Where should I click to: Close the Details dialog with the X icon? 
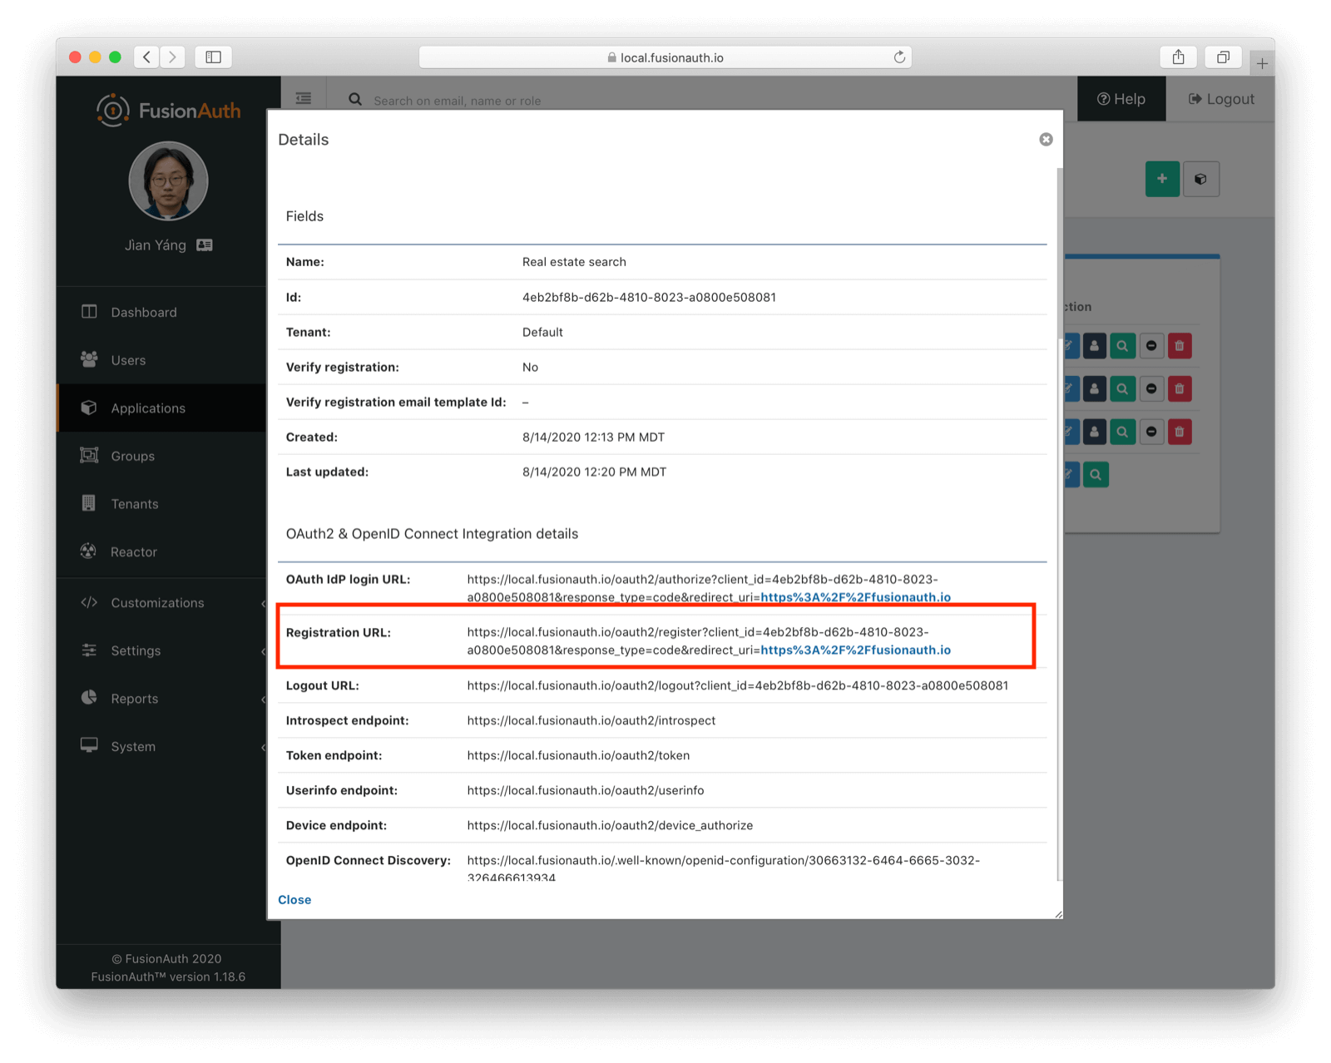(x=1046, y=140)
